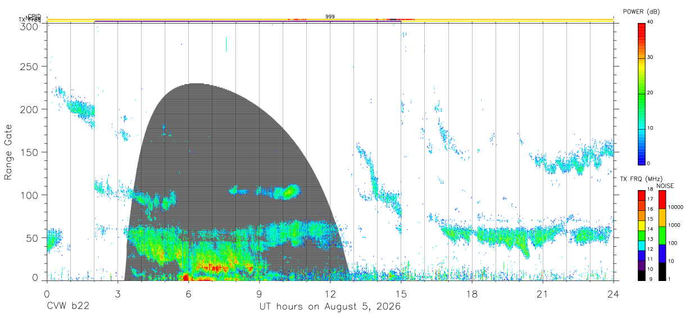The image size is (690, 318).
Task: Click the NOISE legend title
Action: 665,186
